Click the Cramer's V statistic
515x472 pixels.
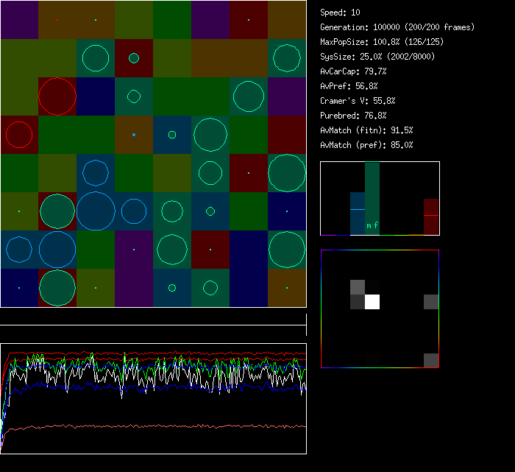pos(358,101)
